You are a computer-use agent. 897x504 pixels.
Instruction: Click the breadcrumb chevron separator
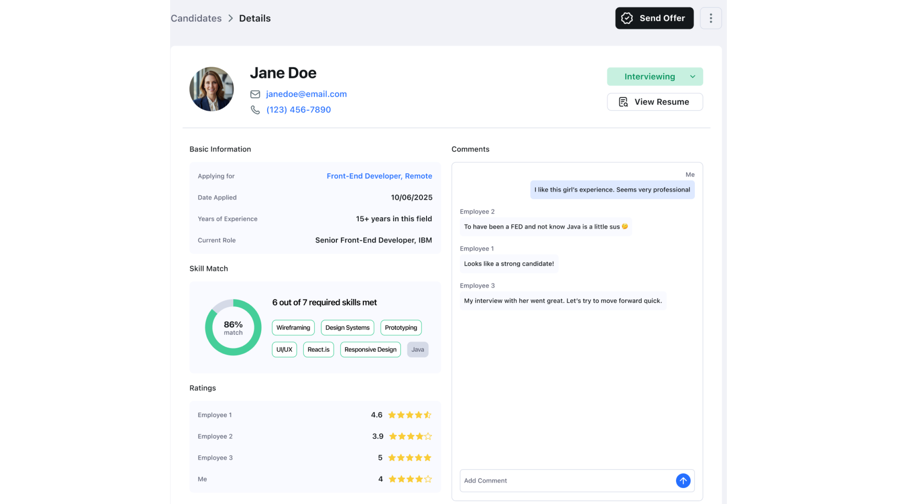[x=231, y=18]
